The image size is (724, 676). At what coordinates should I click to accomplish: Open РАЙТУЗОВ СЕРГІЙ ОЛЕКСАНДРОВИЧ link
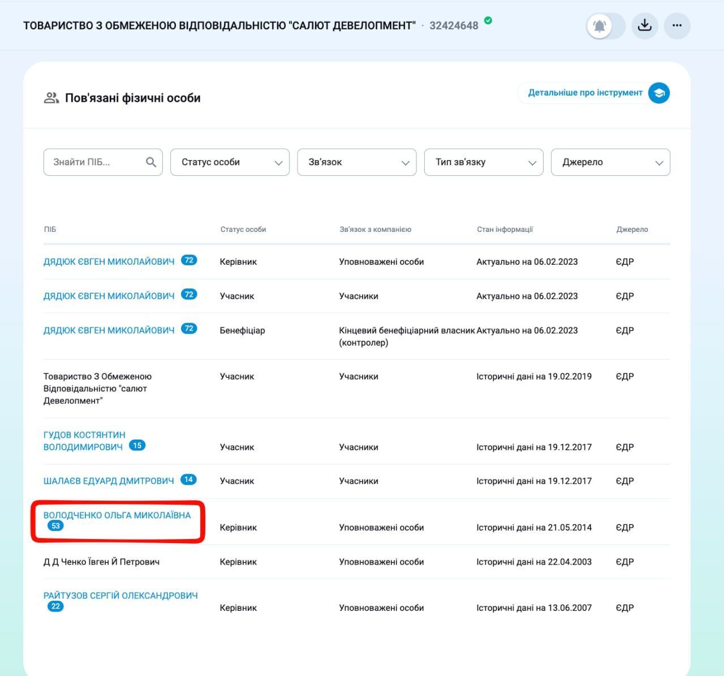click(120, 596)
